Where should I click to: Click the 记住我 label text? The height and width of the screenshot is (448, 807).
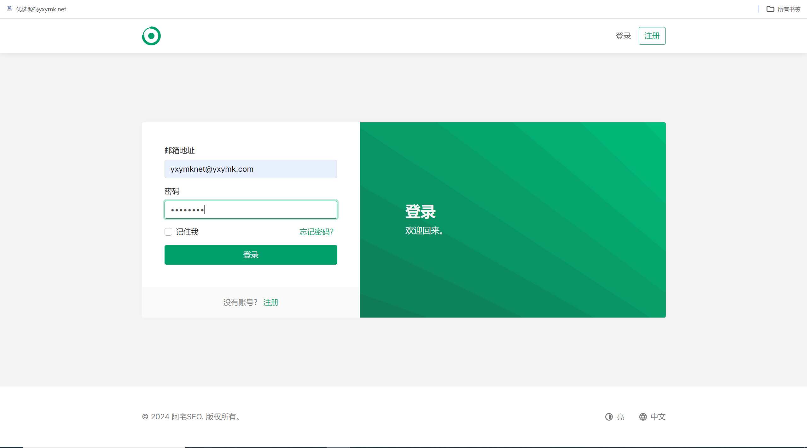coord(187,232)
